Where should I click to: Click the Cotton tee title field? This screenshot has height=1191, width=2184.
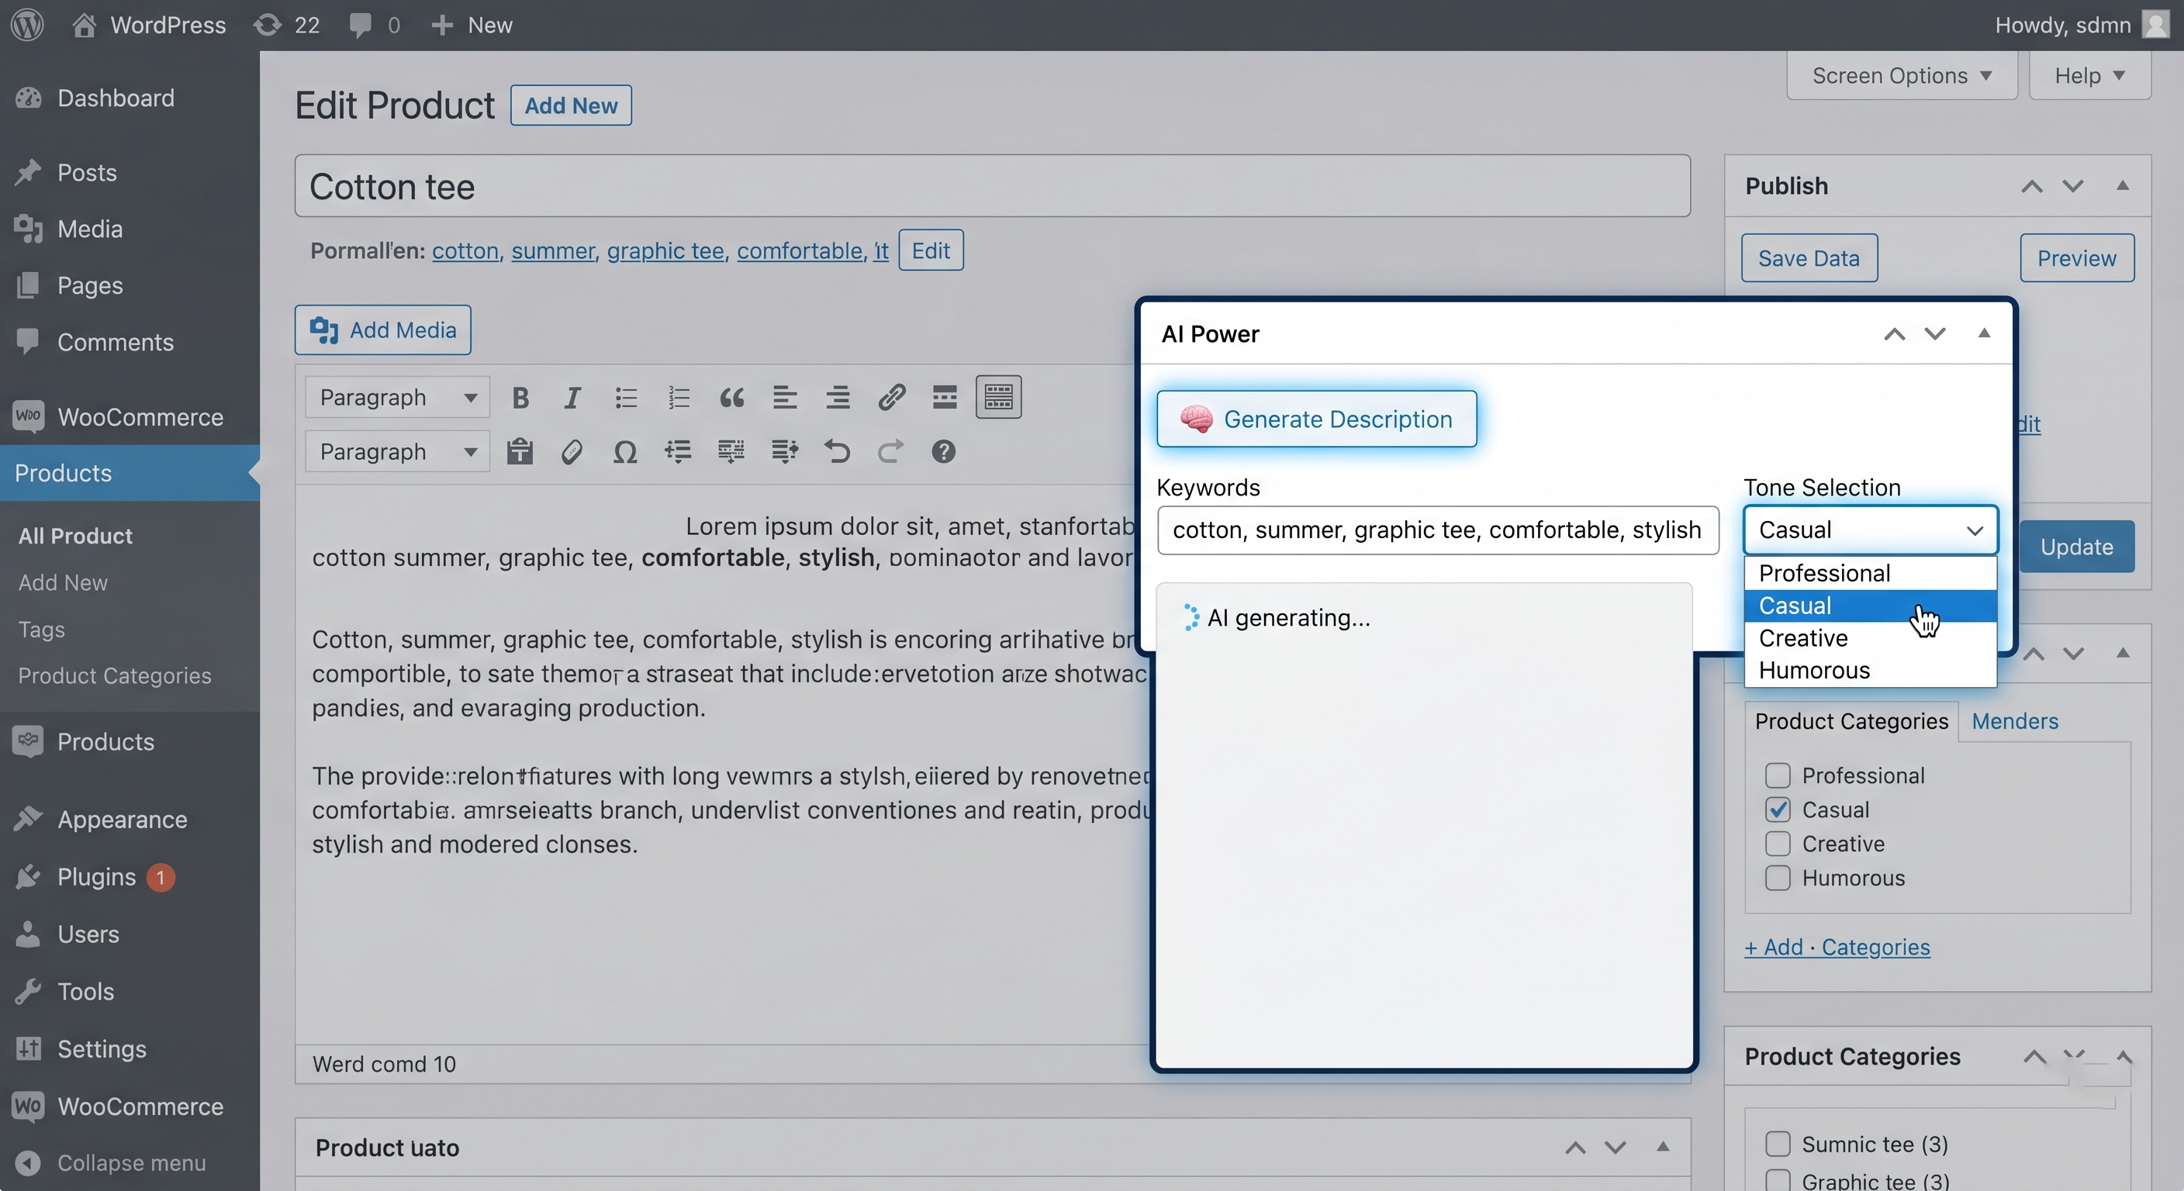click(x=992, y=185)
